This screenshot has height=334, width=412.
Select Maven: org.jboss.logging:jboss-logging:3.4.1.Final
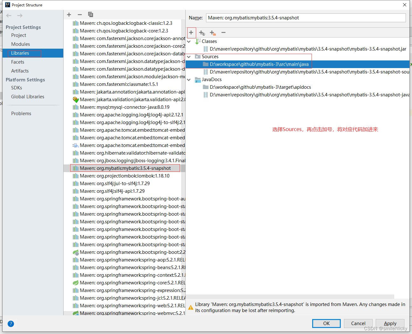[x=133, y=161]
